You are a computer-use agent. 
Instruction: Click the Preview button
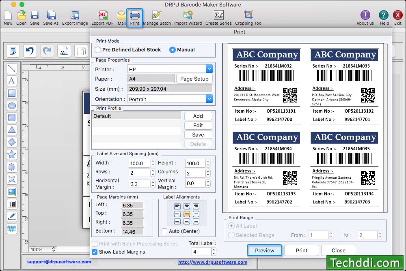(x=264, y=250)
